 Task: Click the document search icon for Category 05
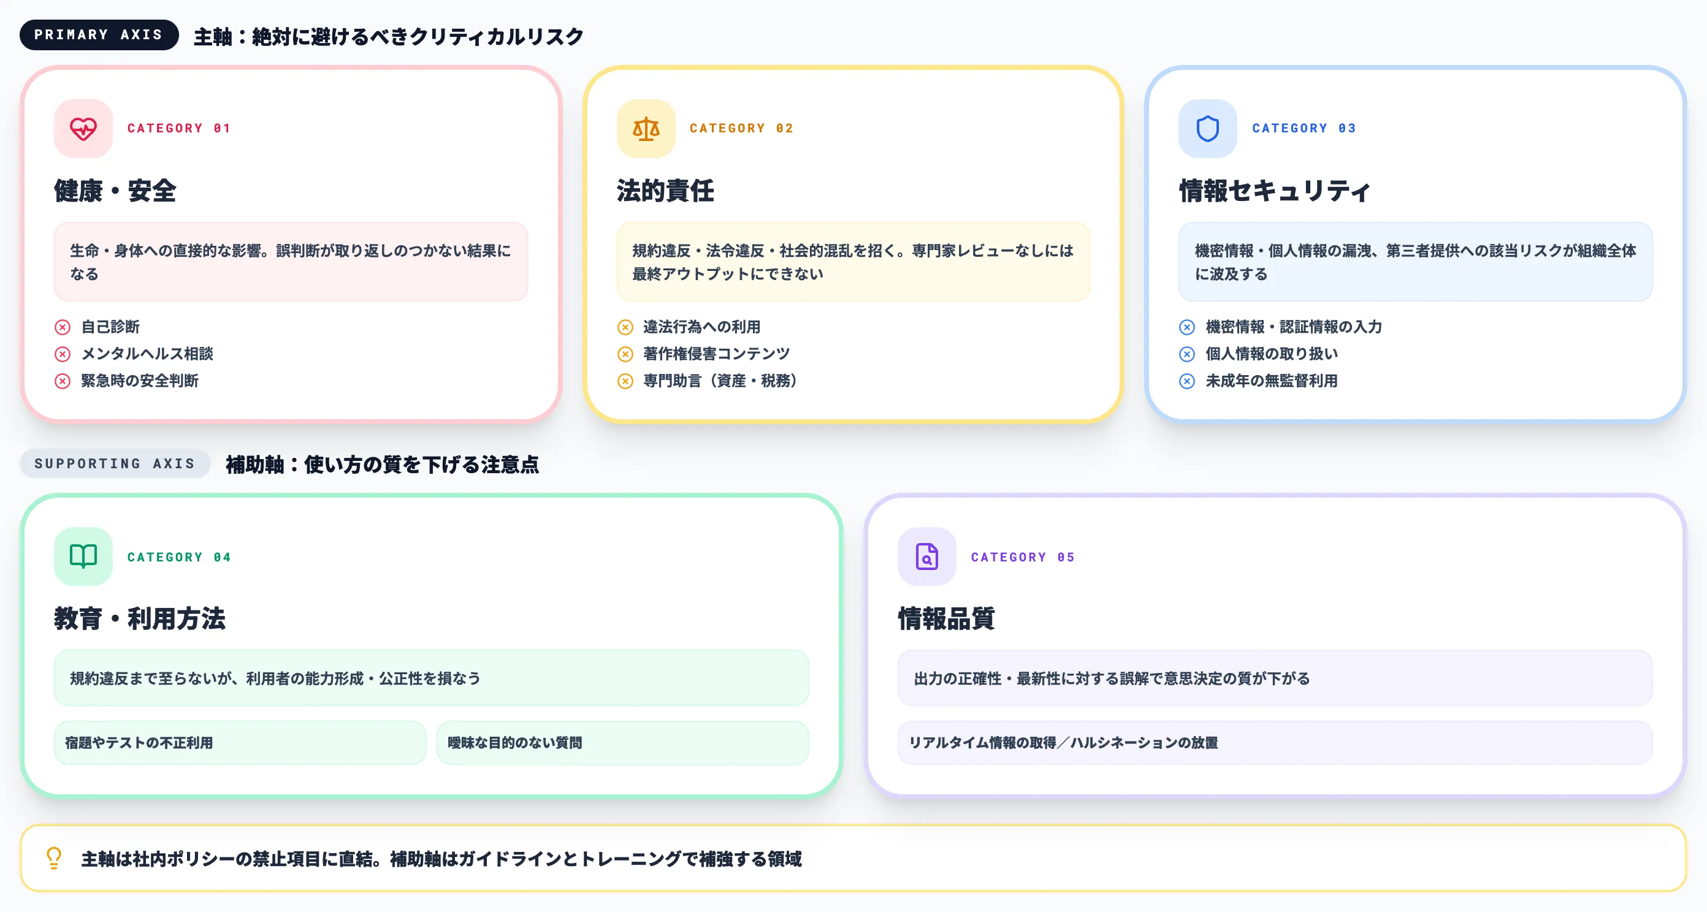pos(927,557)
